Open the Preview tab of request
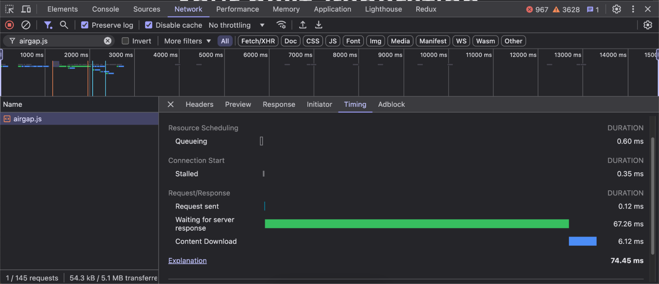Image resolution: width=659 pixels, height=284 pixels. 238,104
